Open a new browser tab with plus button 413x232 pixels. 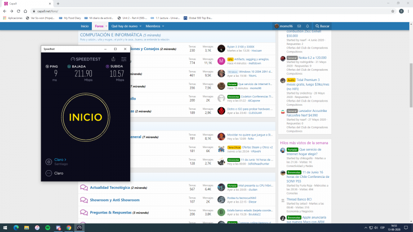(58, 3)
